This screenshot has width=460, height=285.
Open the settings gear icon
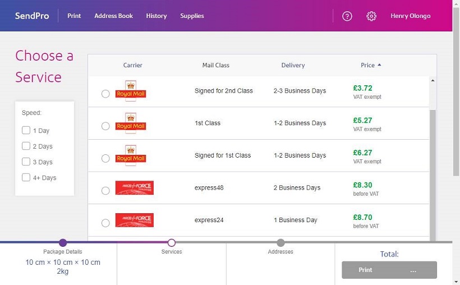click(x=371, y=16)
